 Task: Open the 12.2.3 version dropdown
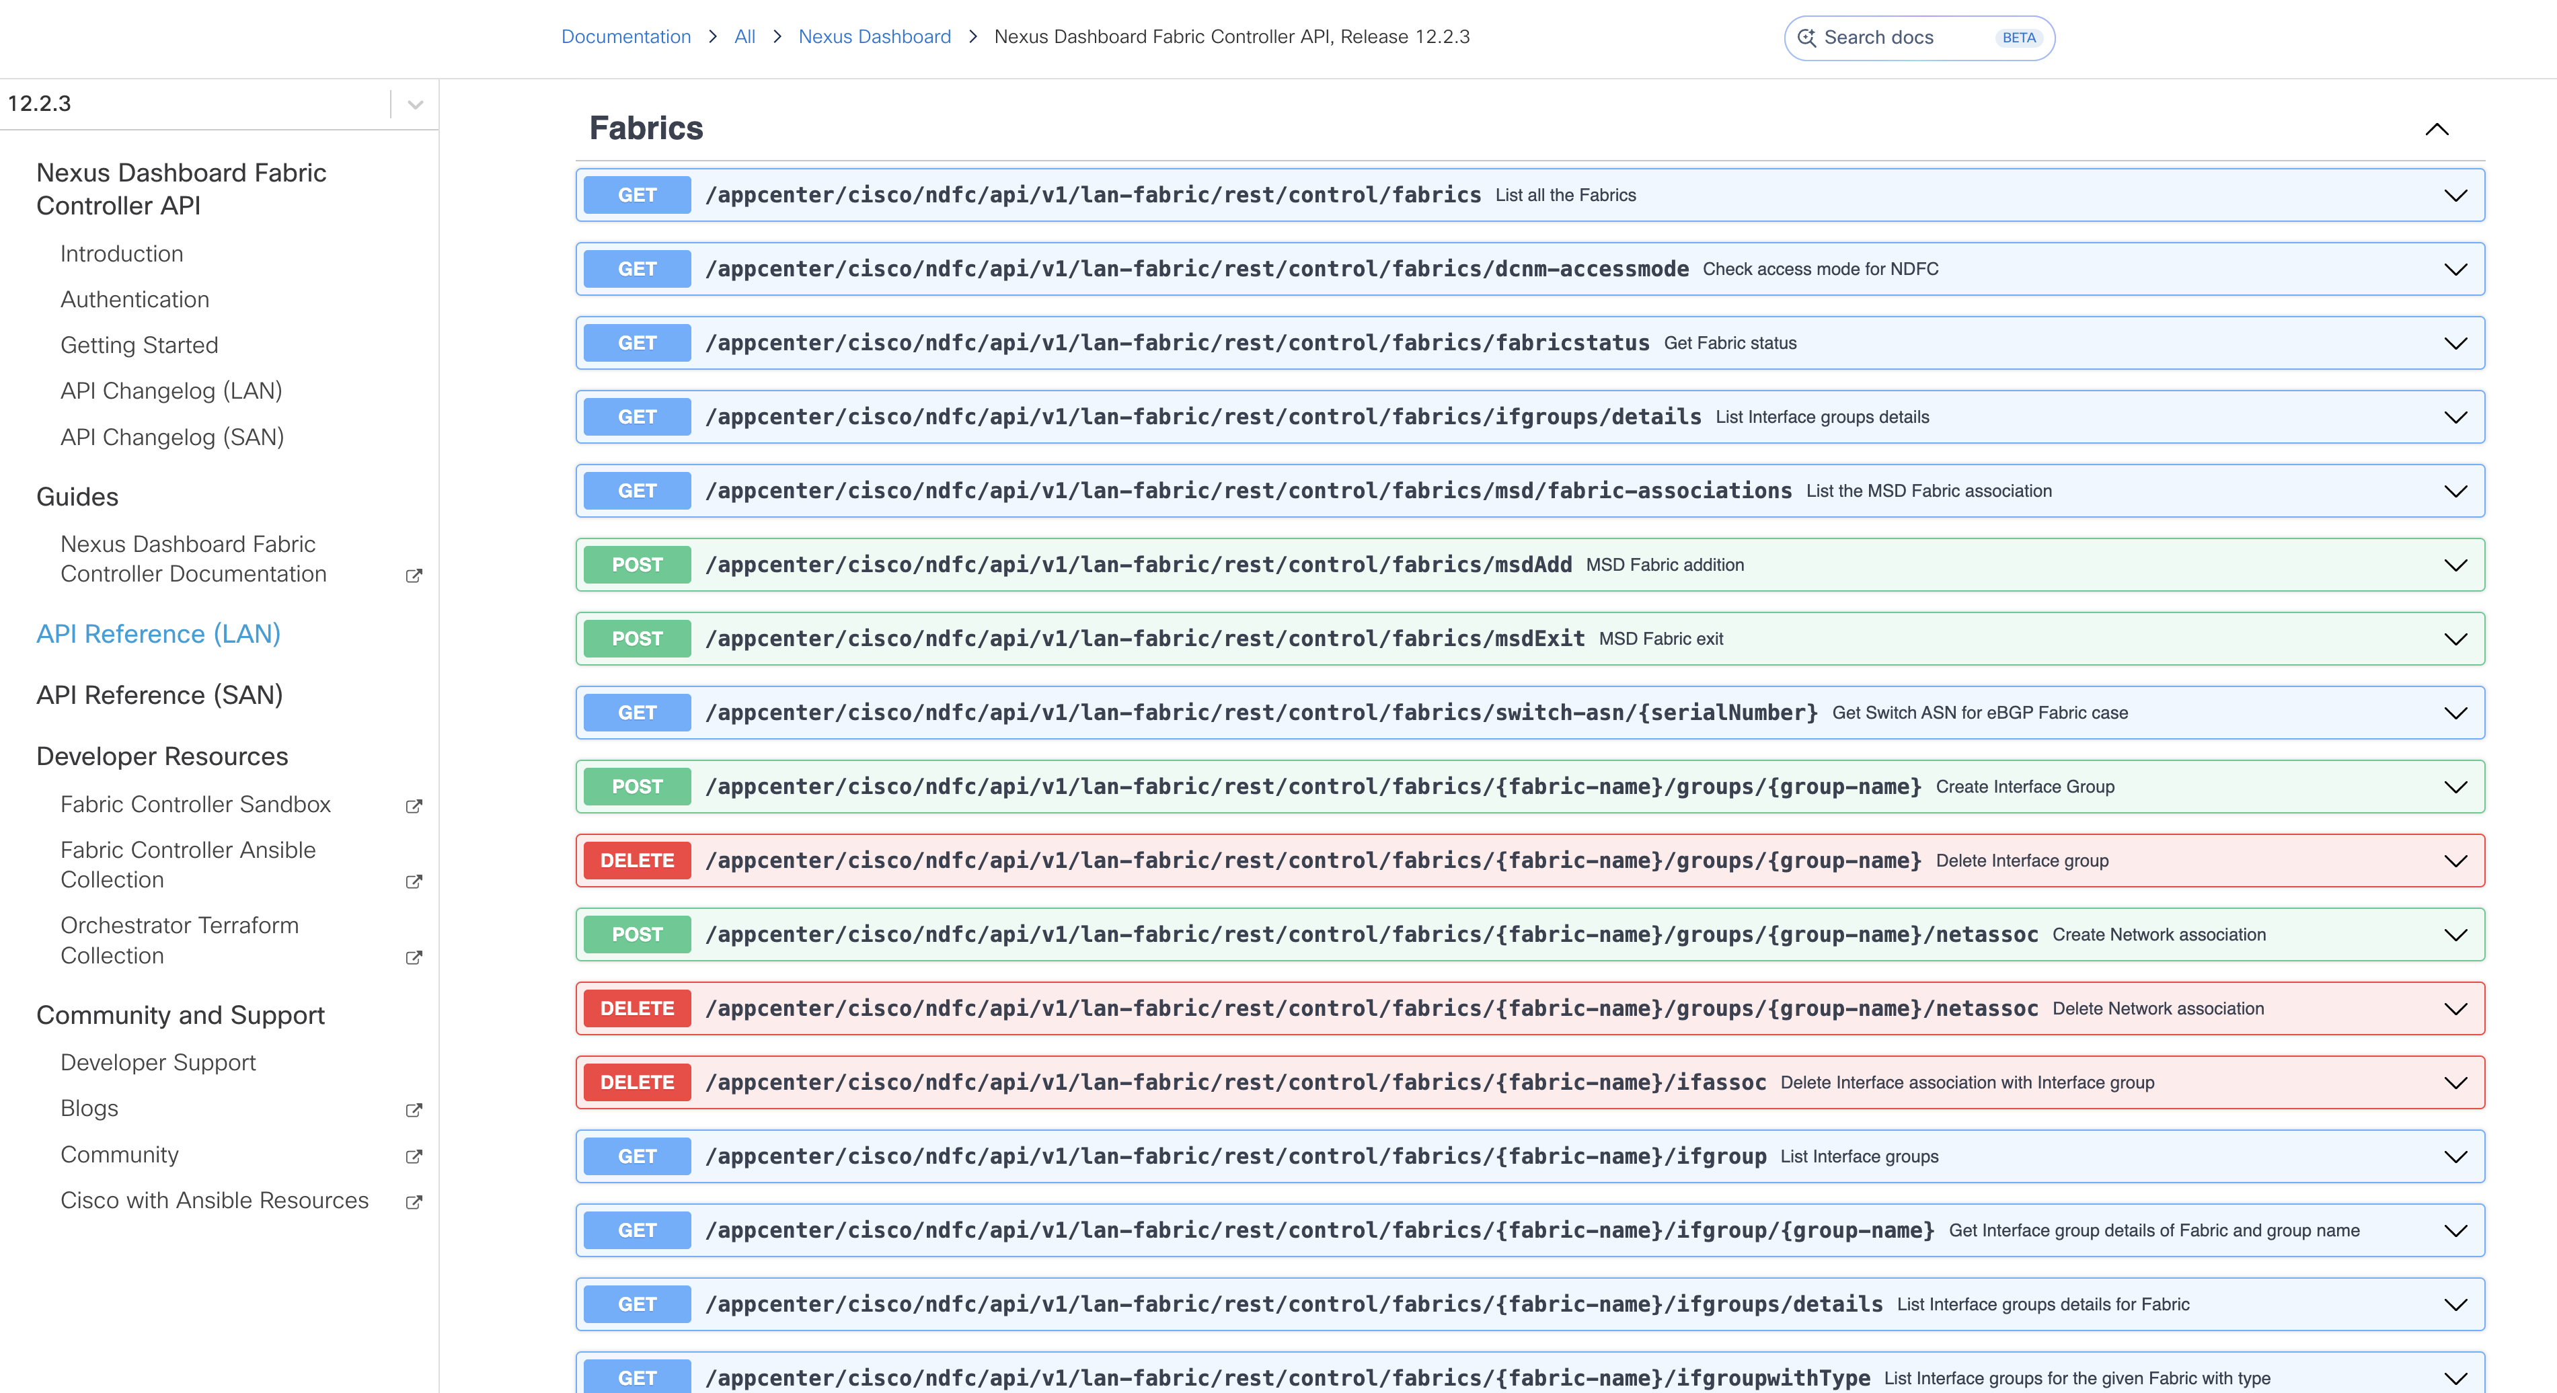tap(415, 104)
